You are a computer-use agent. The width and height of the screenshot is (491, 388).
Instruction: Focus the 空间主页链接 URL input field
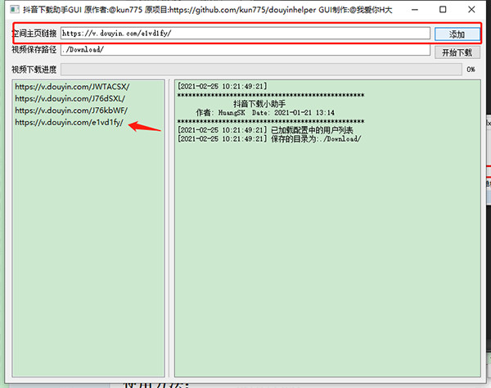click(x=244, y=34)
